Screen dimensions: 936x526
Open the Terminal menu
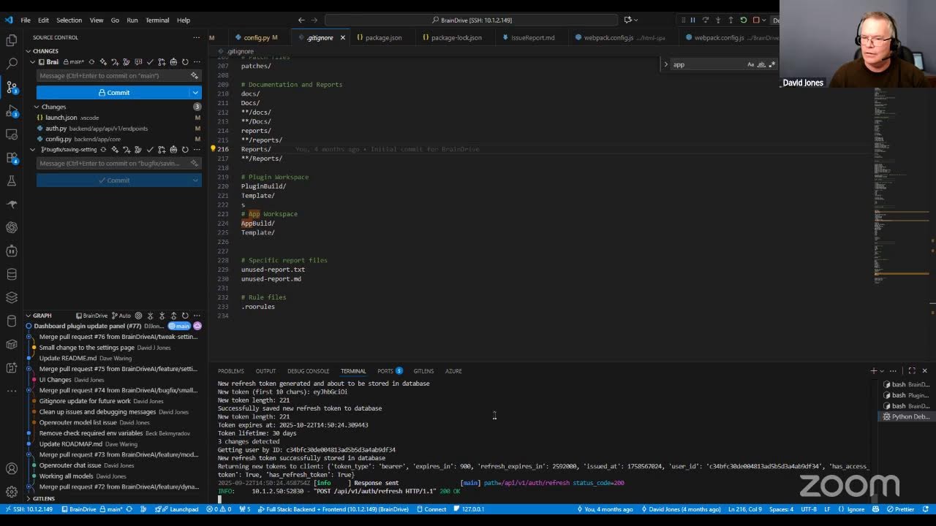click(x=156, y=20)
